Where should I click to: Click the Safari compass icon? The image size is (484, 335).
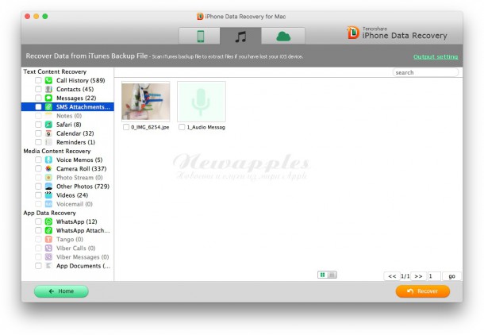point(48,125)
